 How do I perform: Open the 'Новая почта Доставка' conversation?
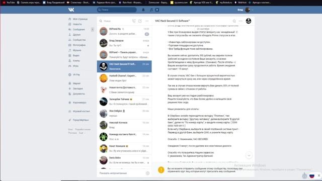click(124, 90)
